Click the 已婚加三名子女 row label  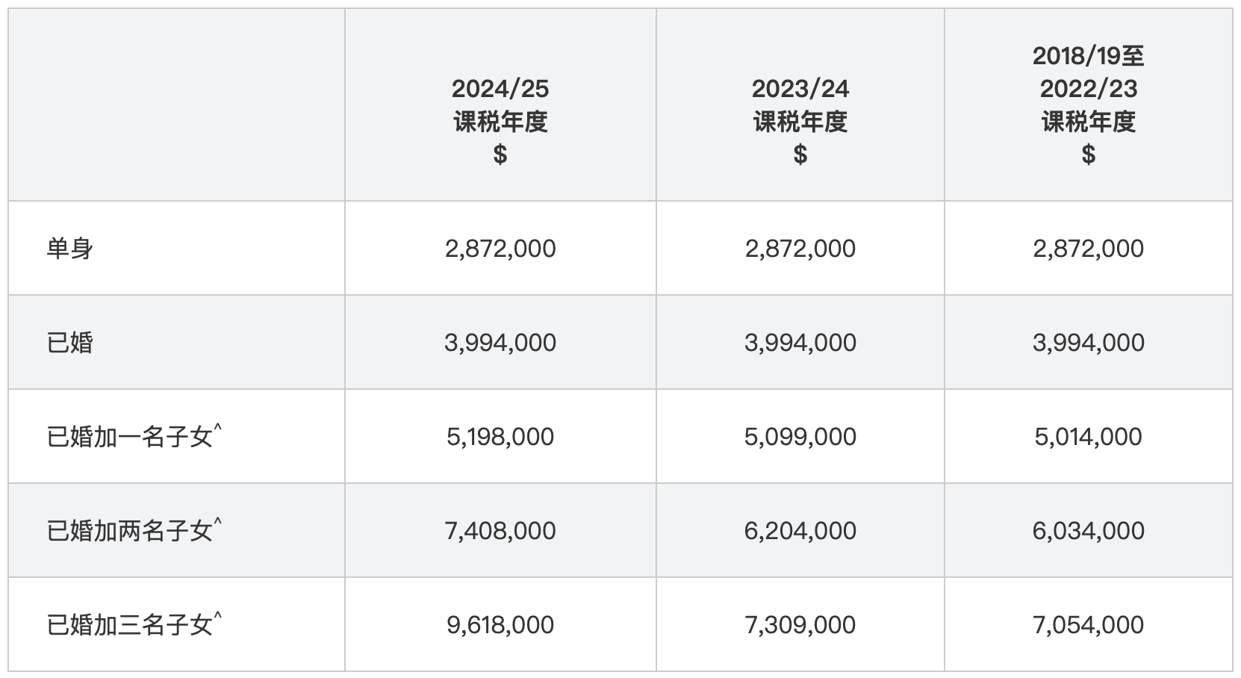(x=134, y=623)
